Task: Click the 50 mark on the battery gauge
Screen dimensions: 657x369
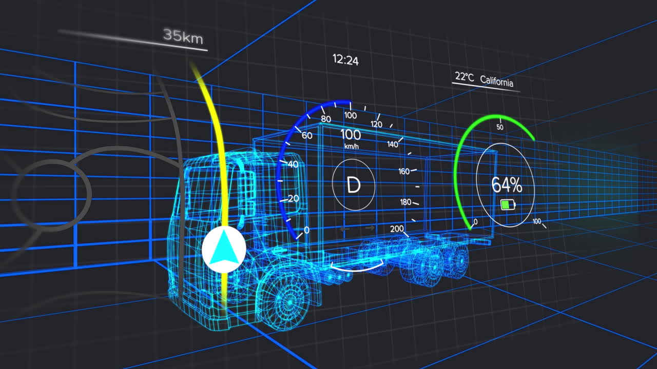Action: point(499,127)
